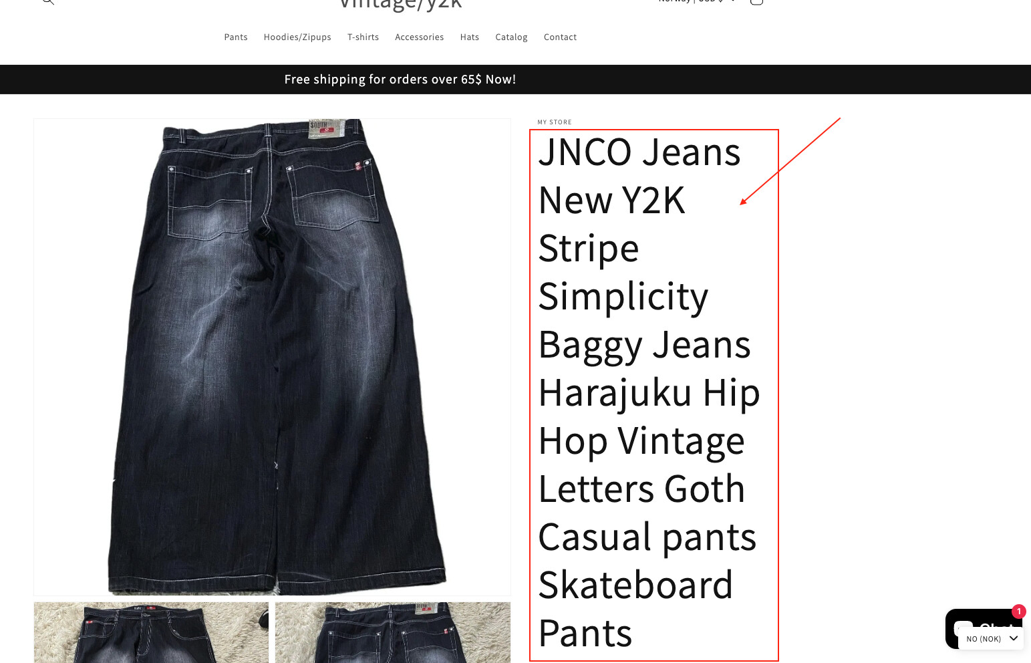
Task: Open the search magnifier icon
Action: click(x=48, y=2)
